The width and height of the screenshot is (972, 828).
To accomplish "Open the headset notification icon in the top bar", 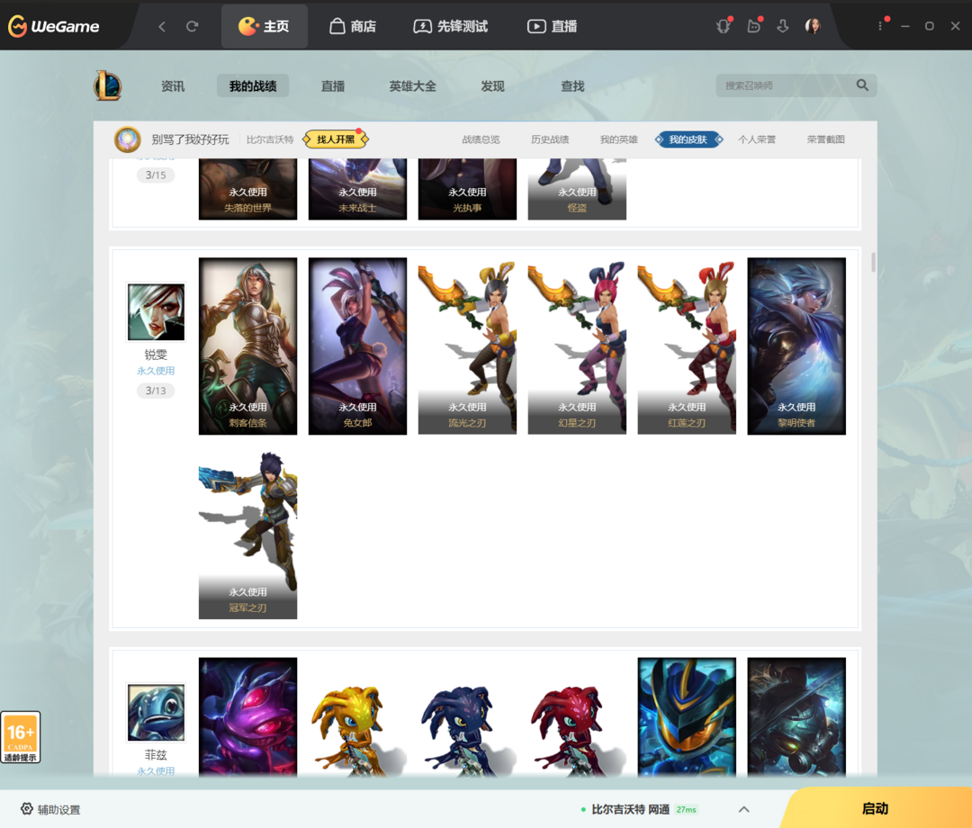I will (724, 26).
